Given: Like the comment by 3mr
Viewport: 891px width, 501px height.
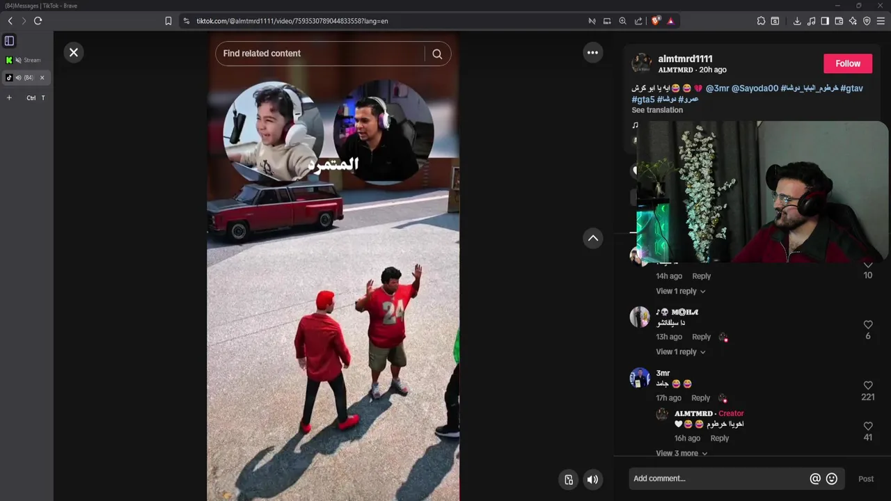Looking at the screenshot, I should 868,385.
